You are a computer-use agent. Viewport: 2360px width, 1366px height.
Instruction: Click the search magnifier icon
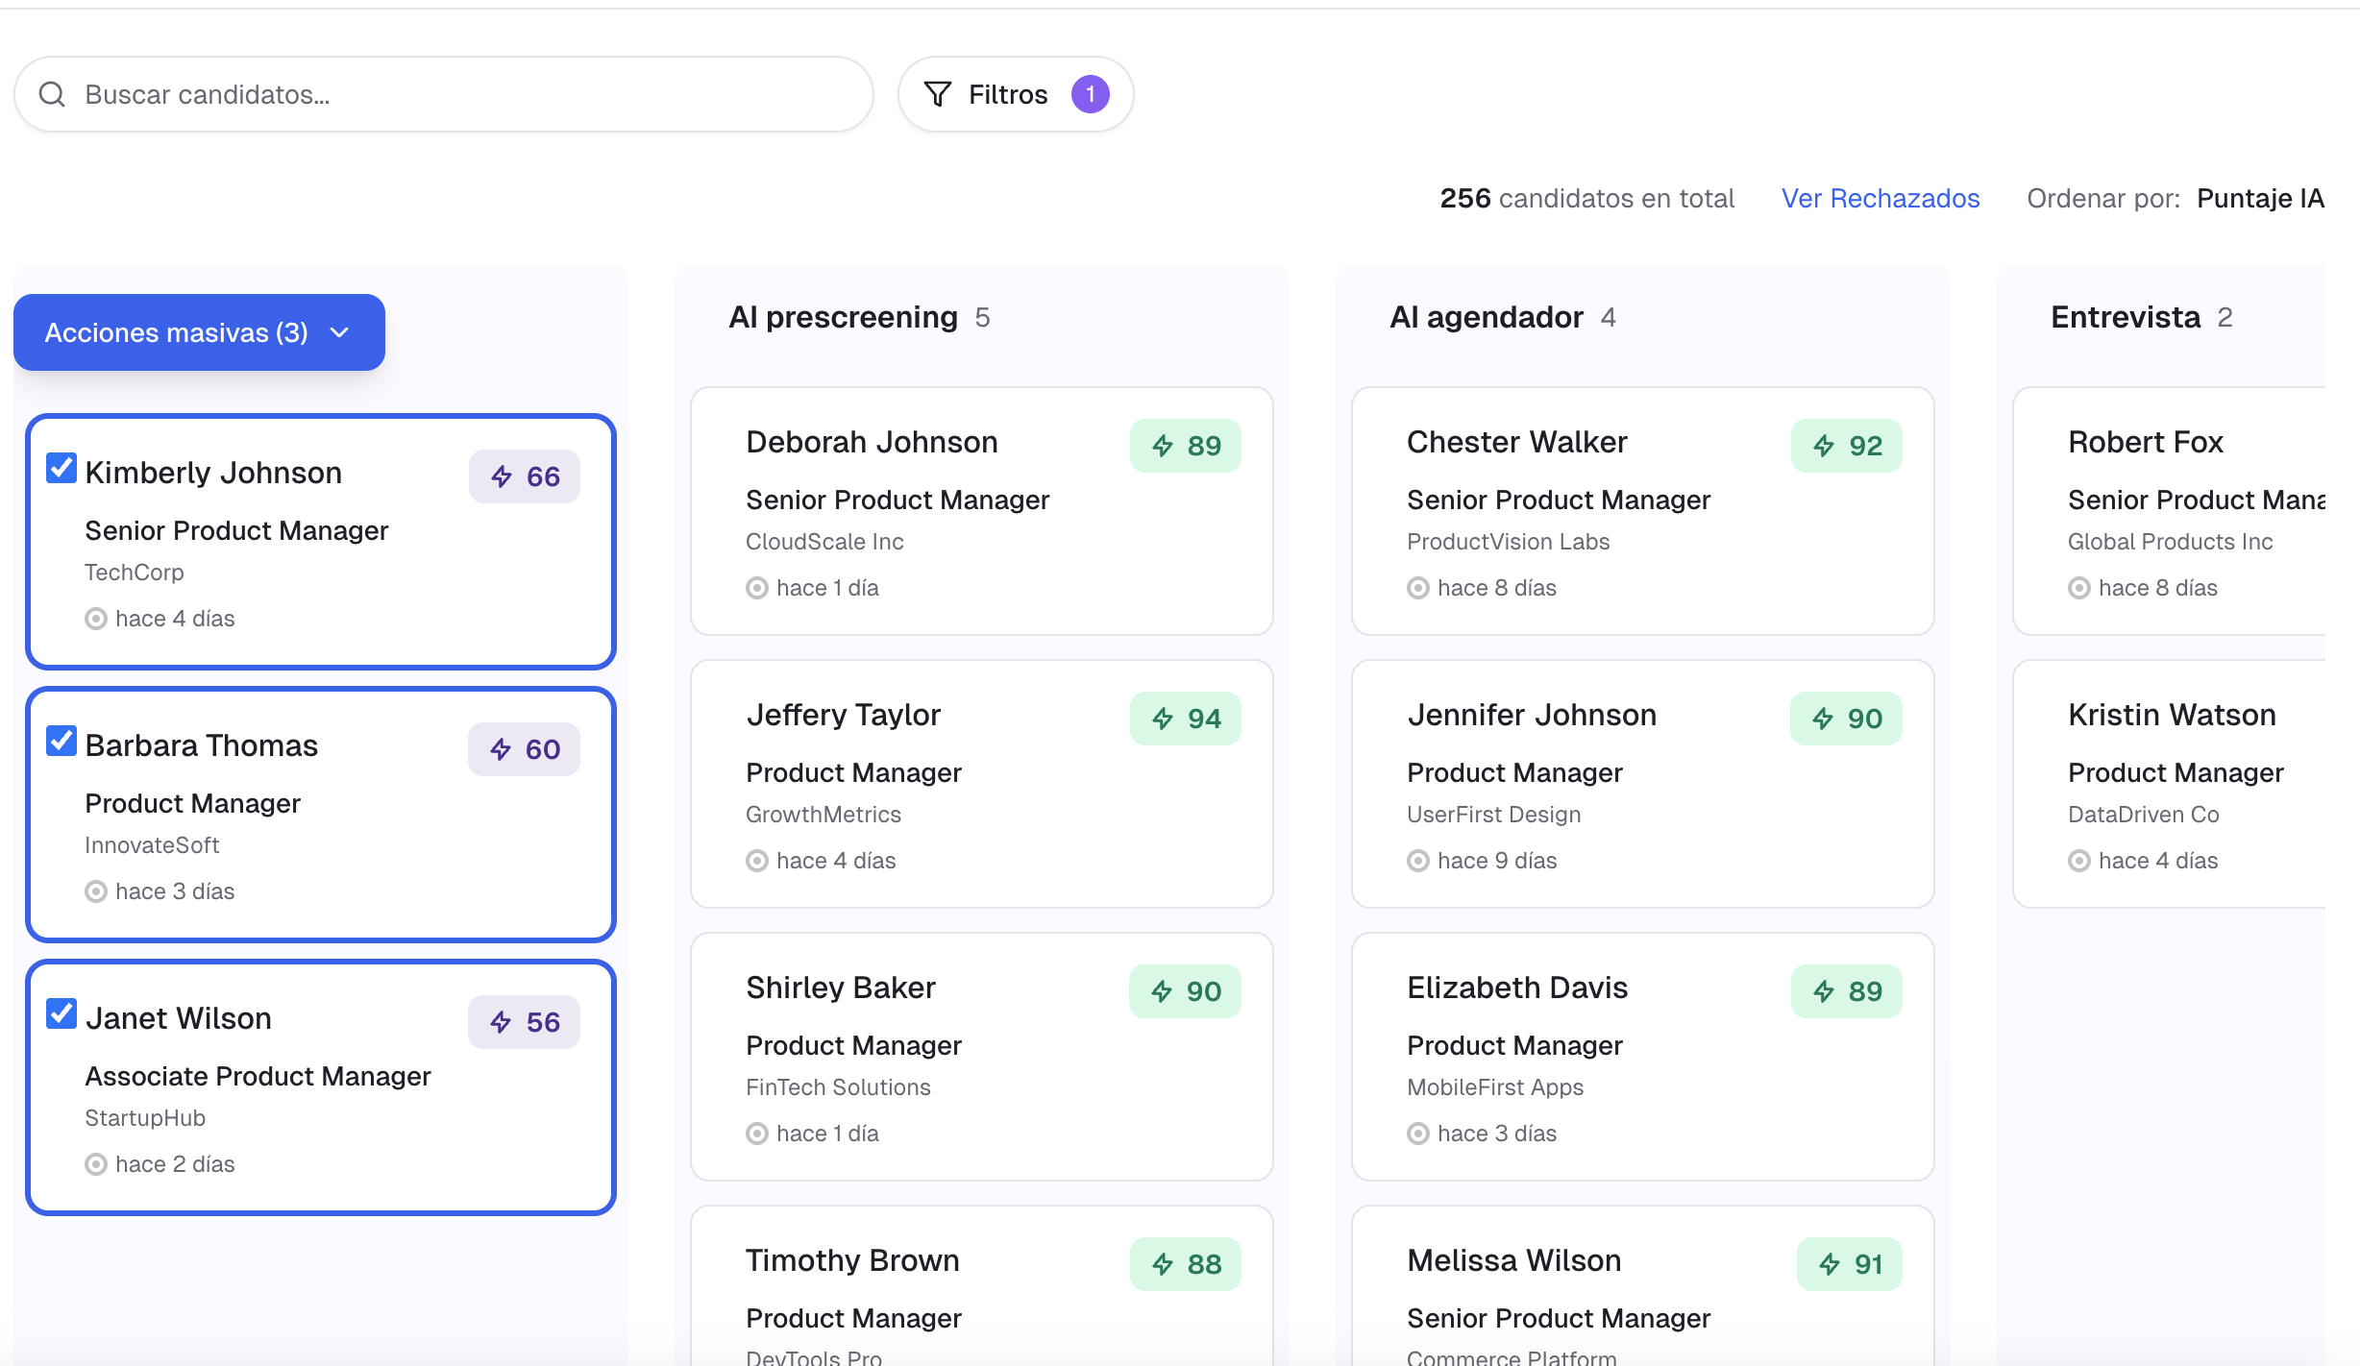[52, 94]
